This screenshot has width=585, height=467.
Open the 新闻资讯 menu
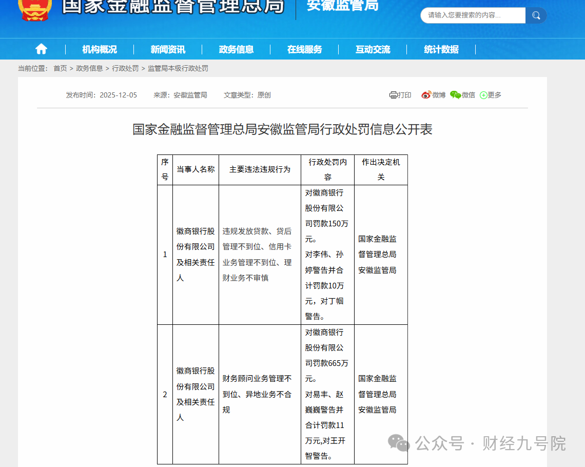click(x=168, y=49)
